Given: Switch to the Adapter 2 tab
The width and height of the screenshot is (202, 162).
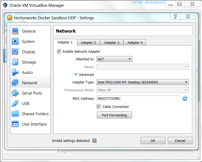Looking at the screenshot, I should (x=88, y=42).
